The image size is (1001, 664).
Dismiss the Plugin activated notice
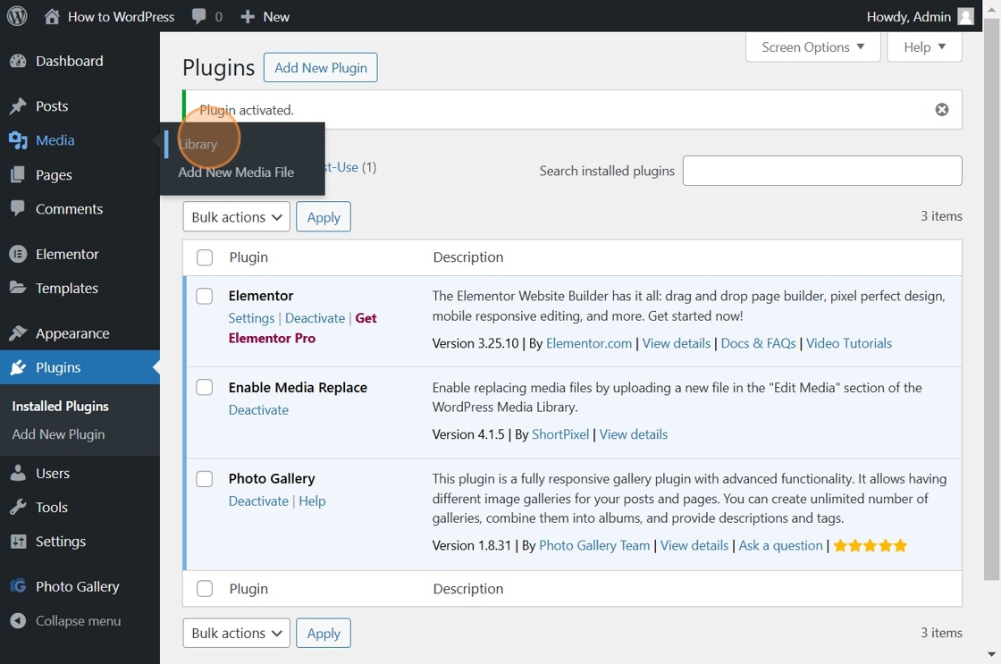[x=942, y=110]
